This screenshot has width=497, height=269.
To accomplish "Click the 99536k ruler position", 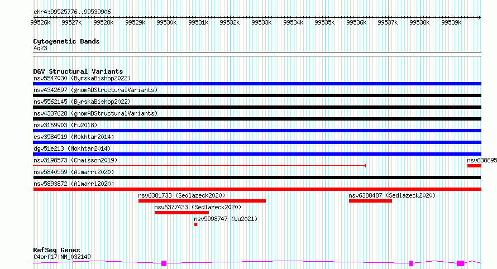I will click(x=356, y=22).
